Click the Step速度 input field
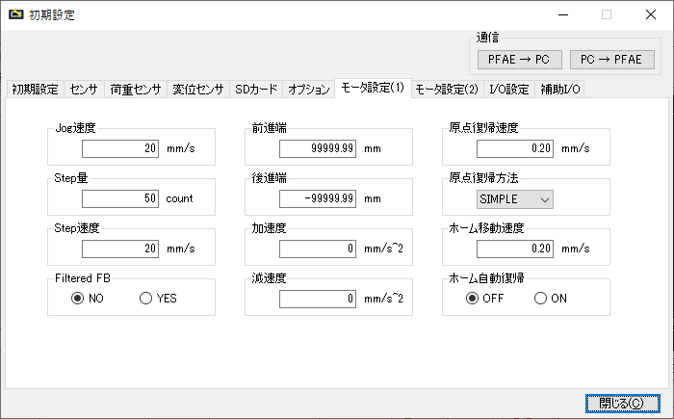This screenshot has height=419, width=674. 120,249
